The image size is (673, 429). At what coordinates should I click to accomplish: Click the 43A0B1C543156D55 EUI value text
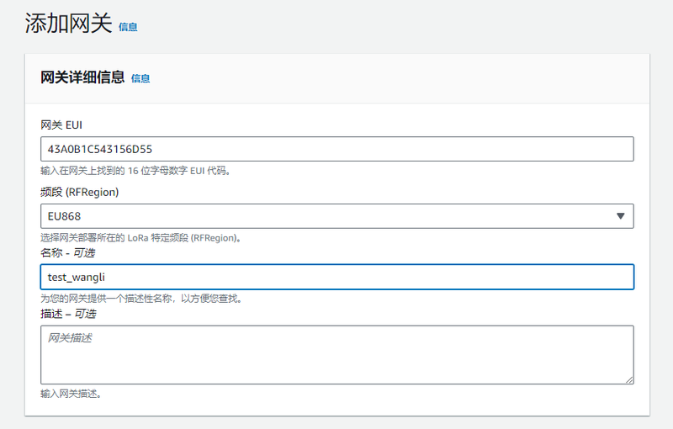pos(99,149)
